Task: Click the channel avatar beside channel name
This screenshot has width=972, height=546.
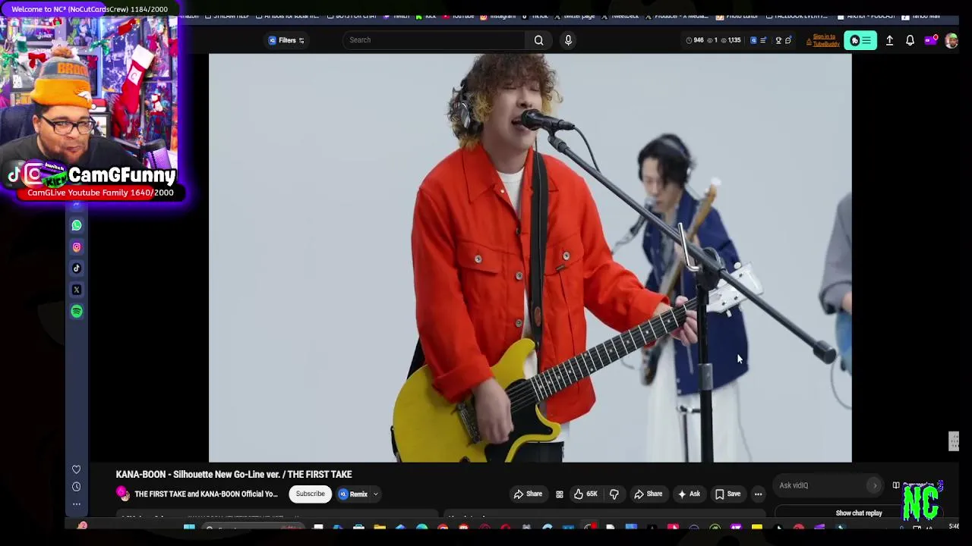Action: [122, 494]
